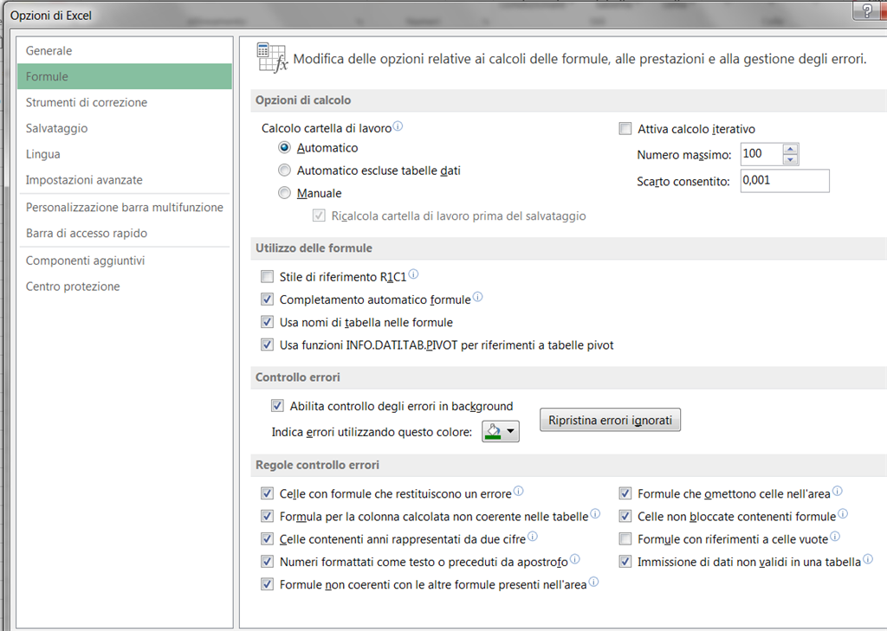Open the Lingua settings page

click(125, 154)
